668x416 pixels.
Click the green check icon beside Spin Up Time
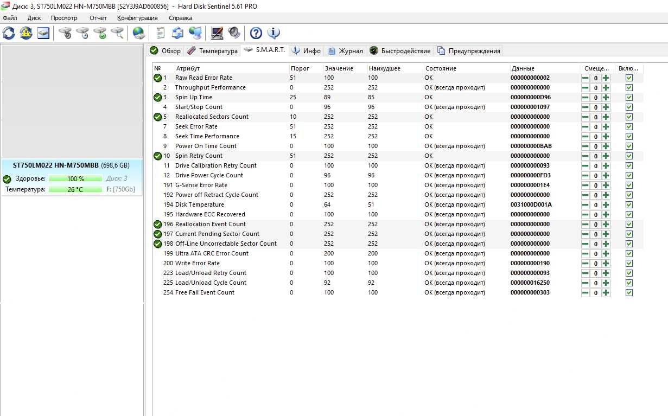click(157, 98)
